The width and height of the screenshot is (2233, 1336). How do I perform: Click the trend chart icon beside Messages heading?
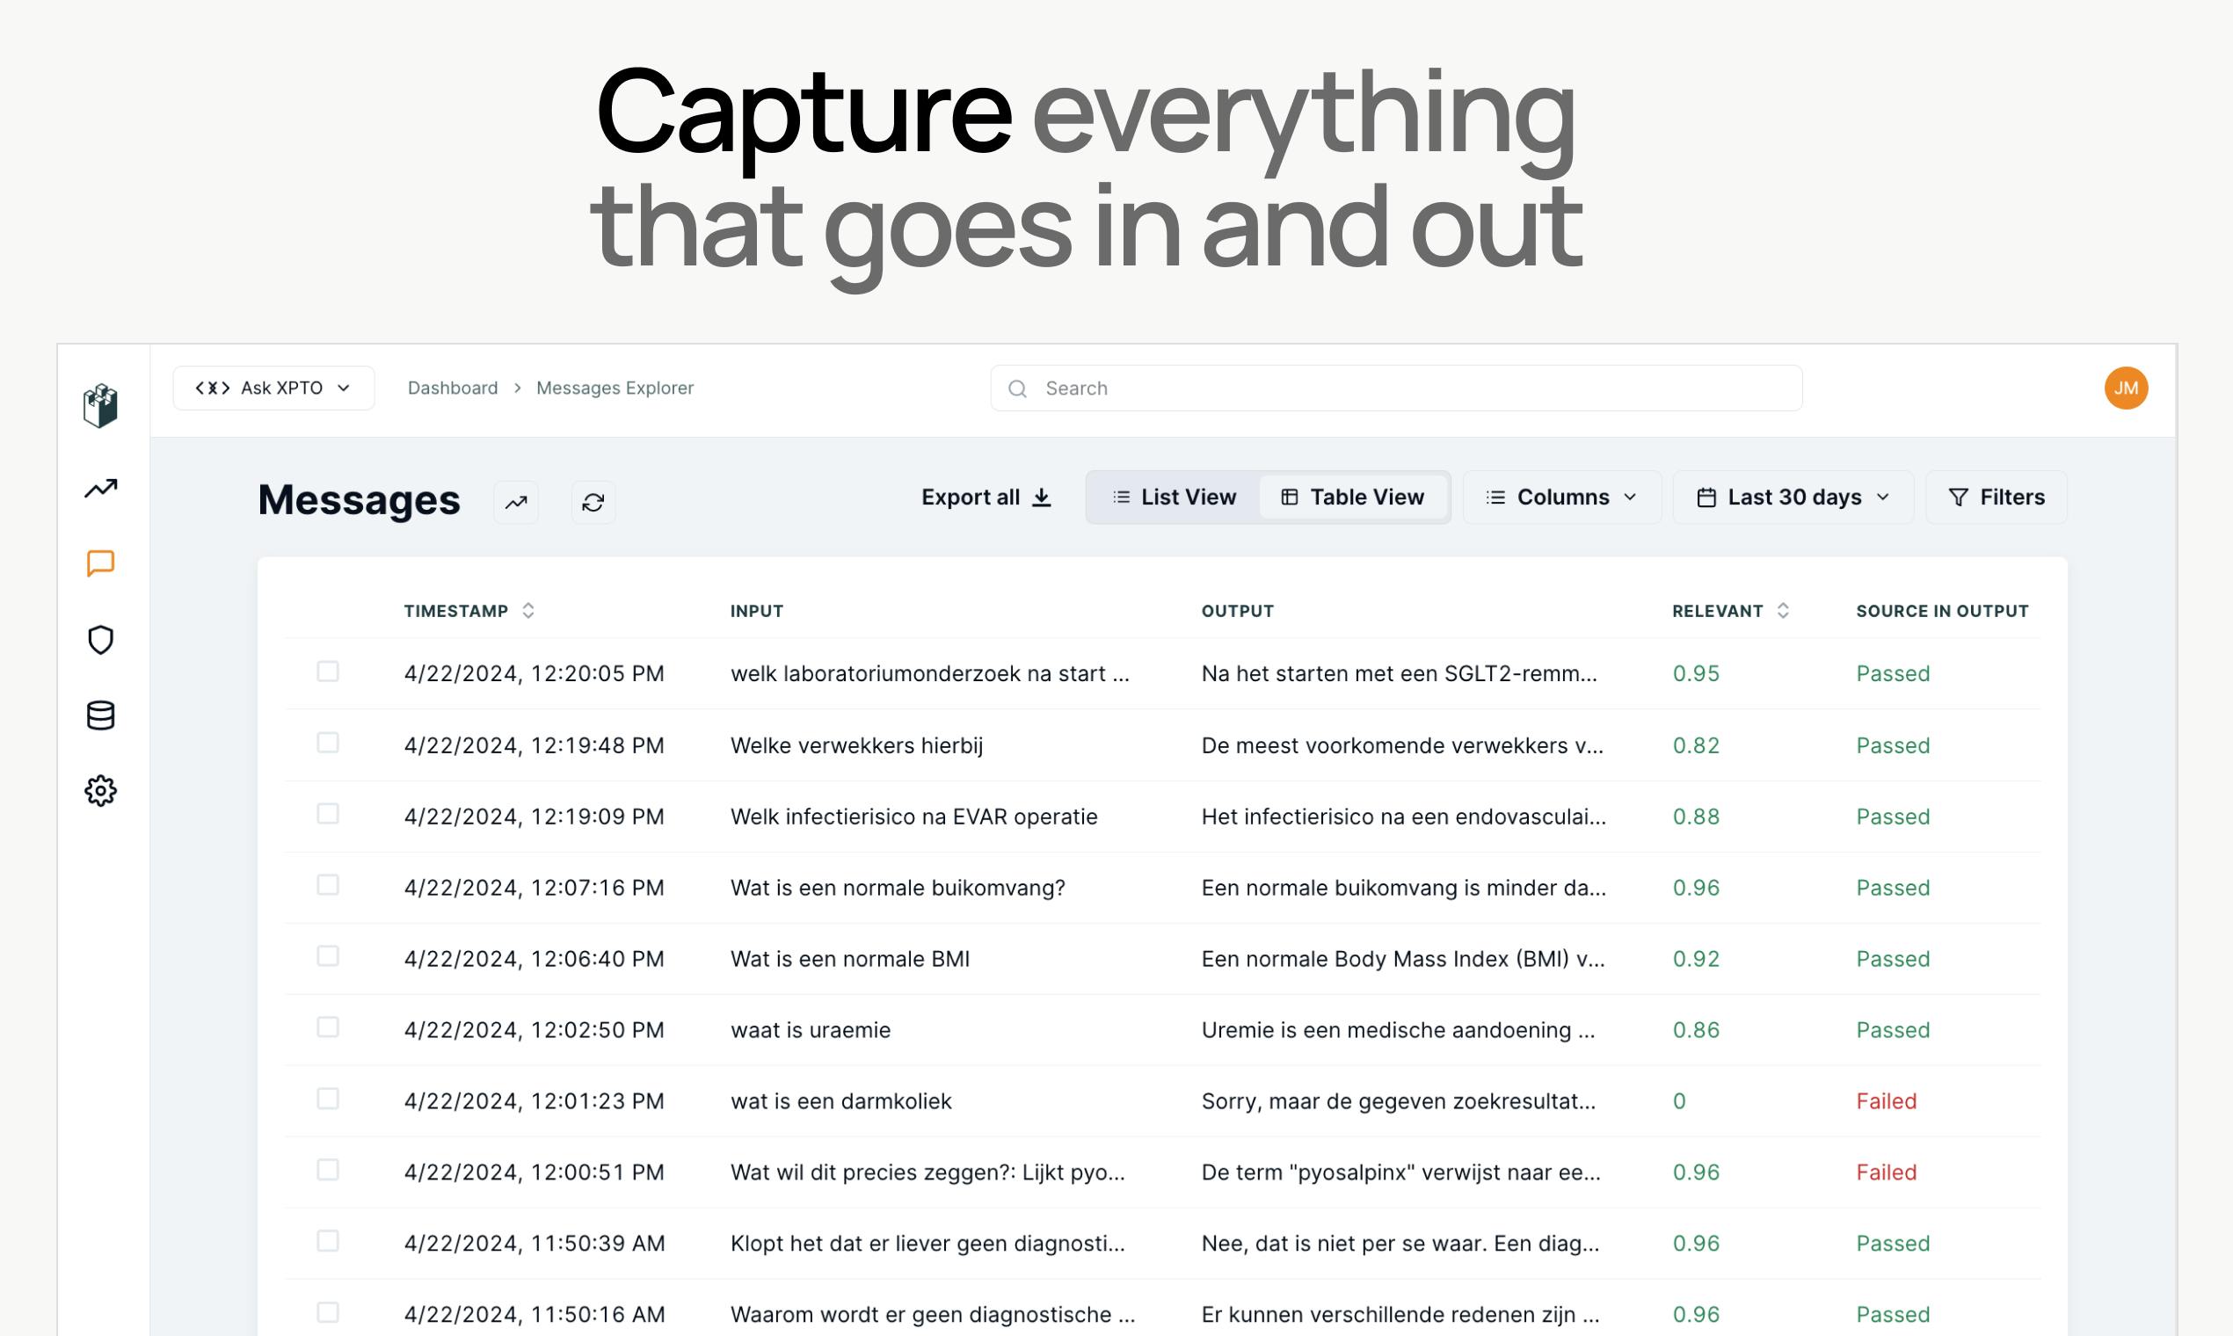(516, 503)
